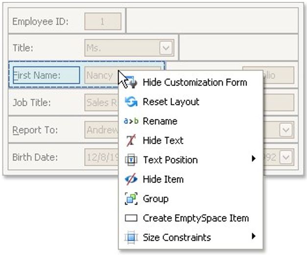Select the Hide Item menu entry
This screenshot has height=255, width=307.
tap(163, 179)
